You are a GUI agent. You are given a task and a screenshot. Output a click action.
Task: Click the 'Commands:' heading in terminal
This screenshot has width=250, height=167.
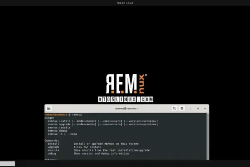pos(52,140)
